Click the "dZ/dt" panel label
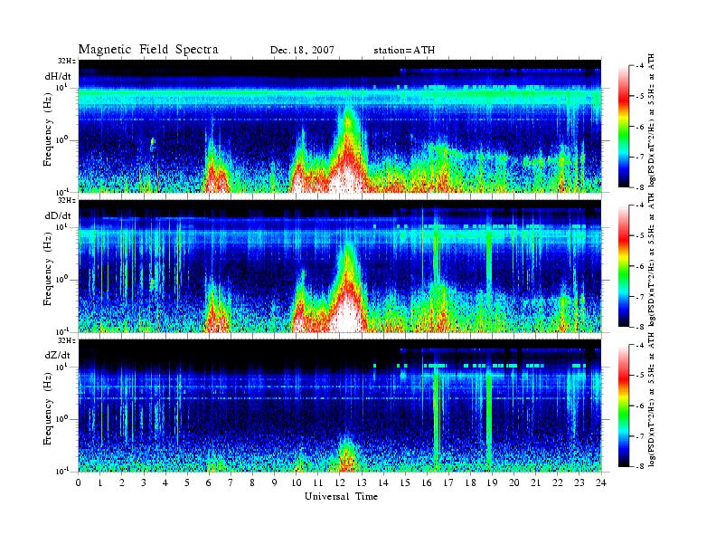716x554 pixels. coord(58,355)
